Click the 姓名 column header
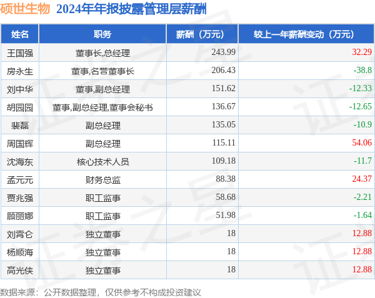Viewport: 375px width, 298px height. coord(19,34)
